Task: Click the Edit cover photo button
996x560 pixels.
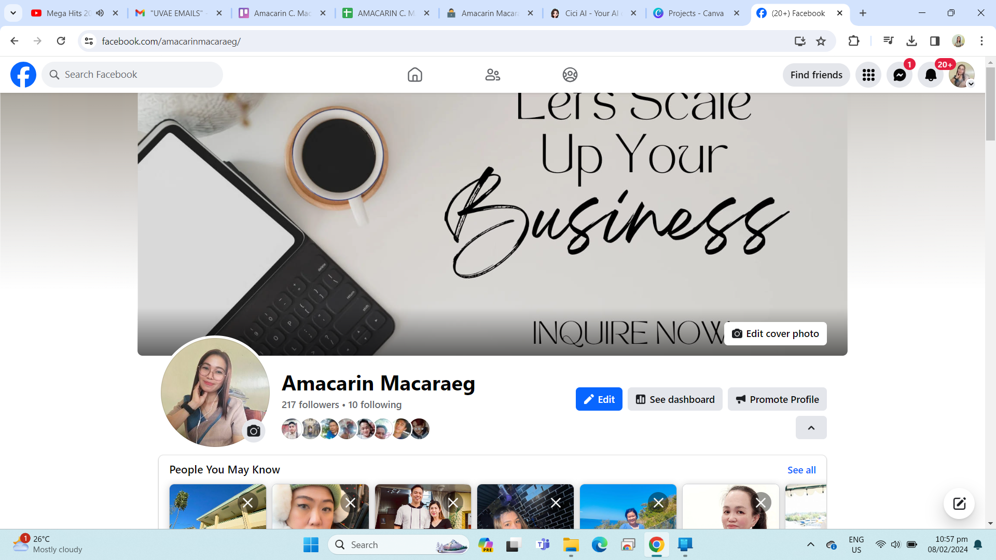Action: point(775,333)
